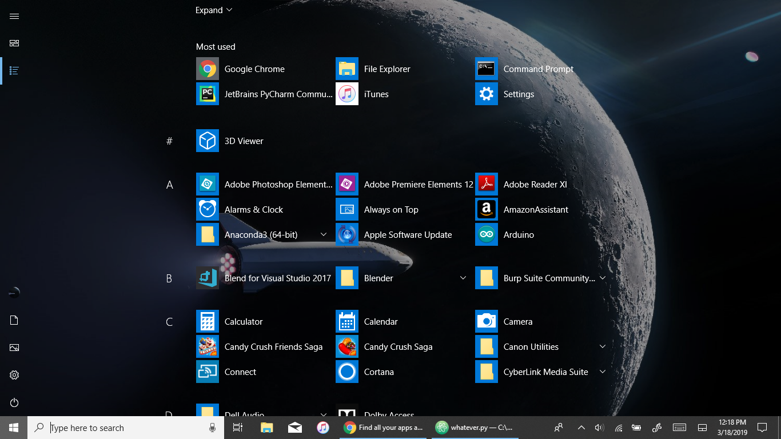Open File Explorer in Most used list
Viewport: 781px width, 439px height.
click(x=404, y=69)
